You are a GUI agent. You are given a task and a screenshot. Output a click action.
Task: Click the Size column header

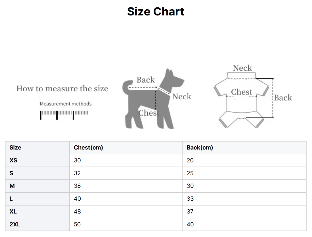point(15,148)
